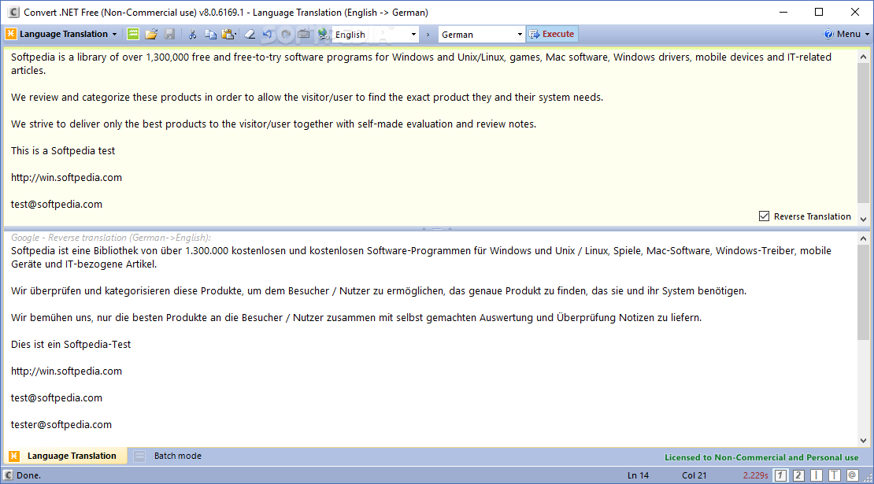Image resolution: width=874 pixels, height=484 pixels.
Task: Click the '@' status bar icon
Action: coord(852,475)
